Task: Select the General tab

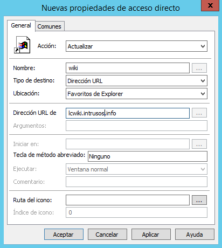Action: (x=21, y=25)
